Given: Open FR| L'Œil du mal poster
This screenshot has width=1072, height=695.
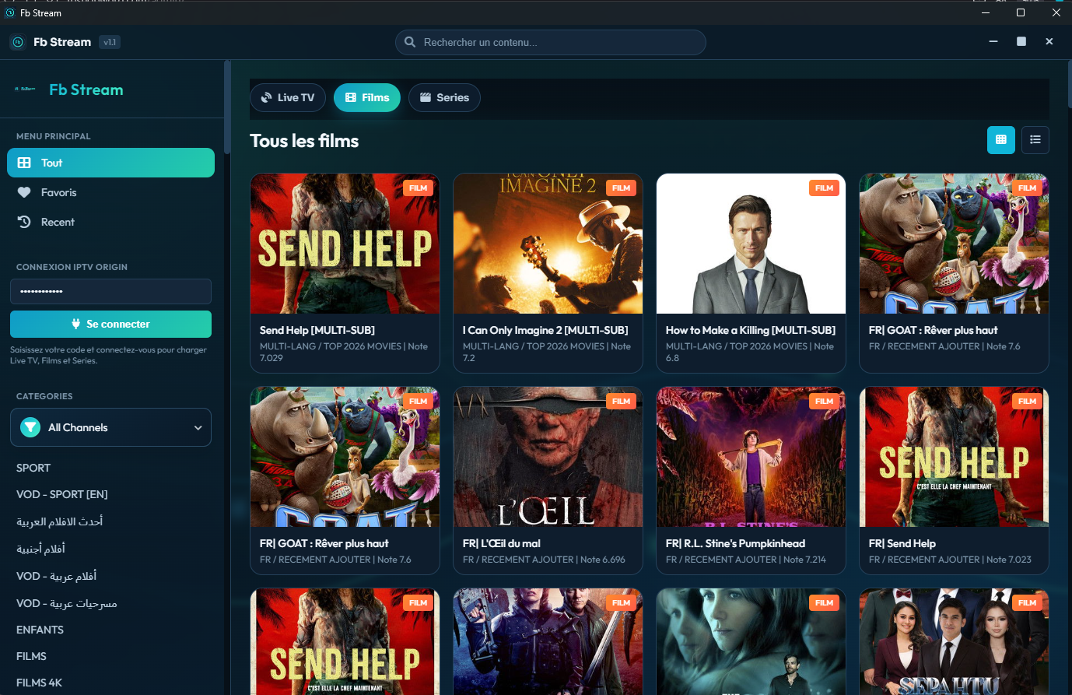Looking at the screenshot, I should [548, 457].
